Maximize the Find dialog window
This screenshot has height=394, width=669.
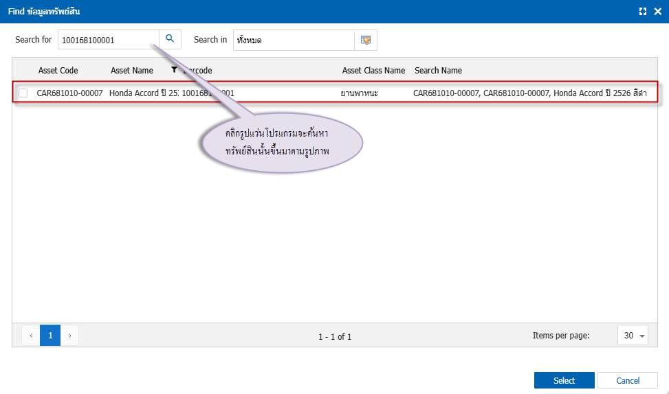click(x=643, y=12)
